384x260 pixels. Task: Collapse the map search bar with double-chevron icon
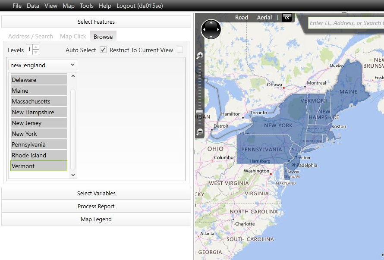pos(287,18)
